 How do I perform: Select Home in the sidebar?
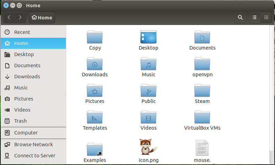(33, 43)
